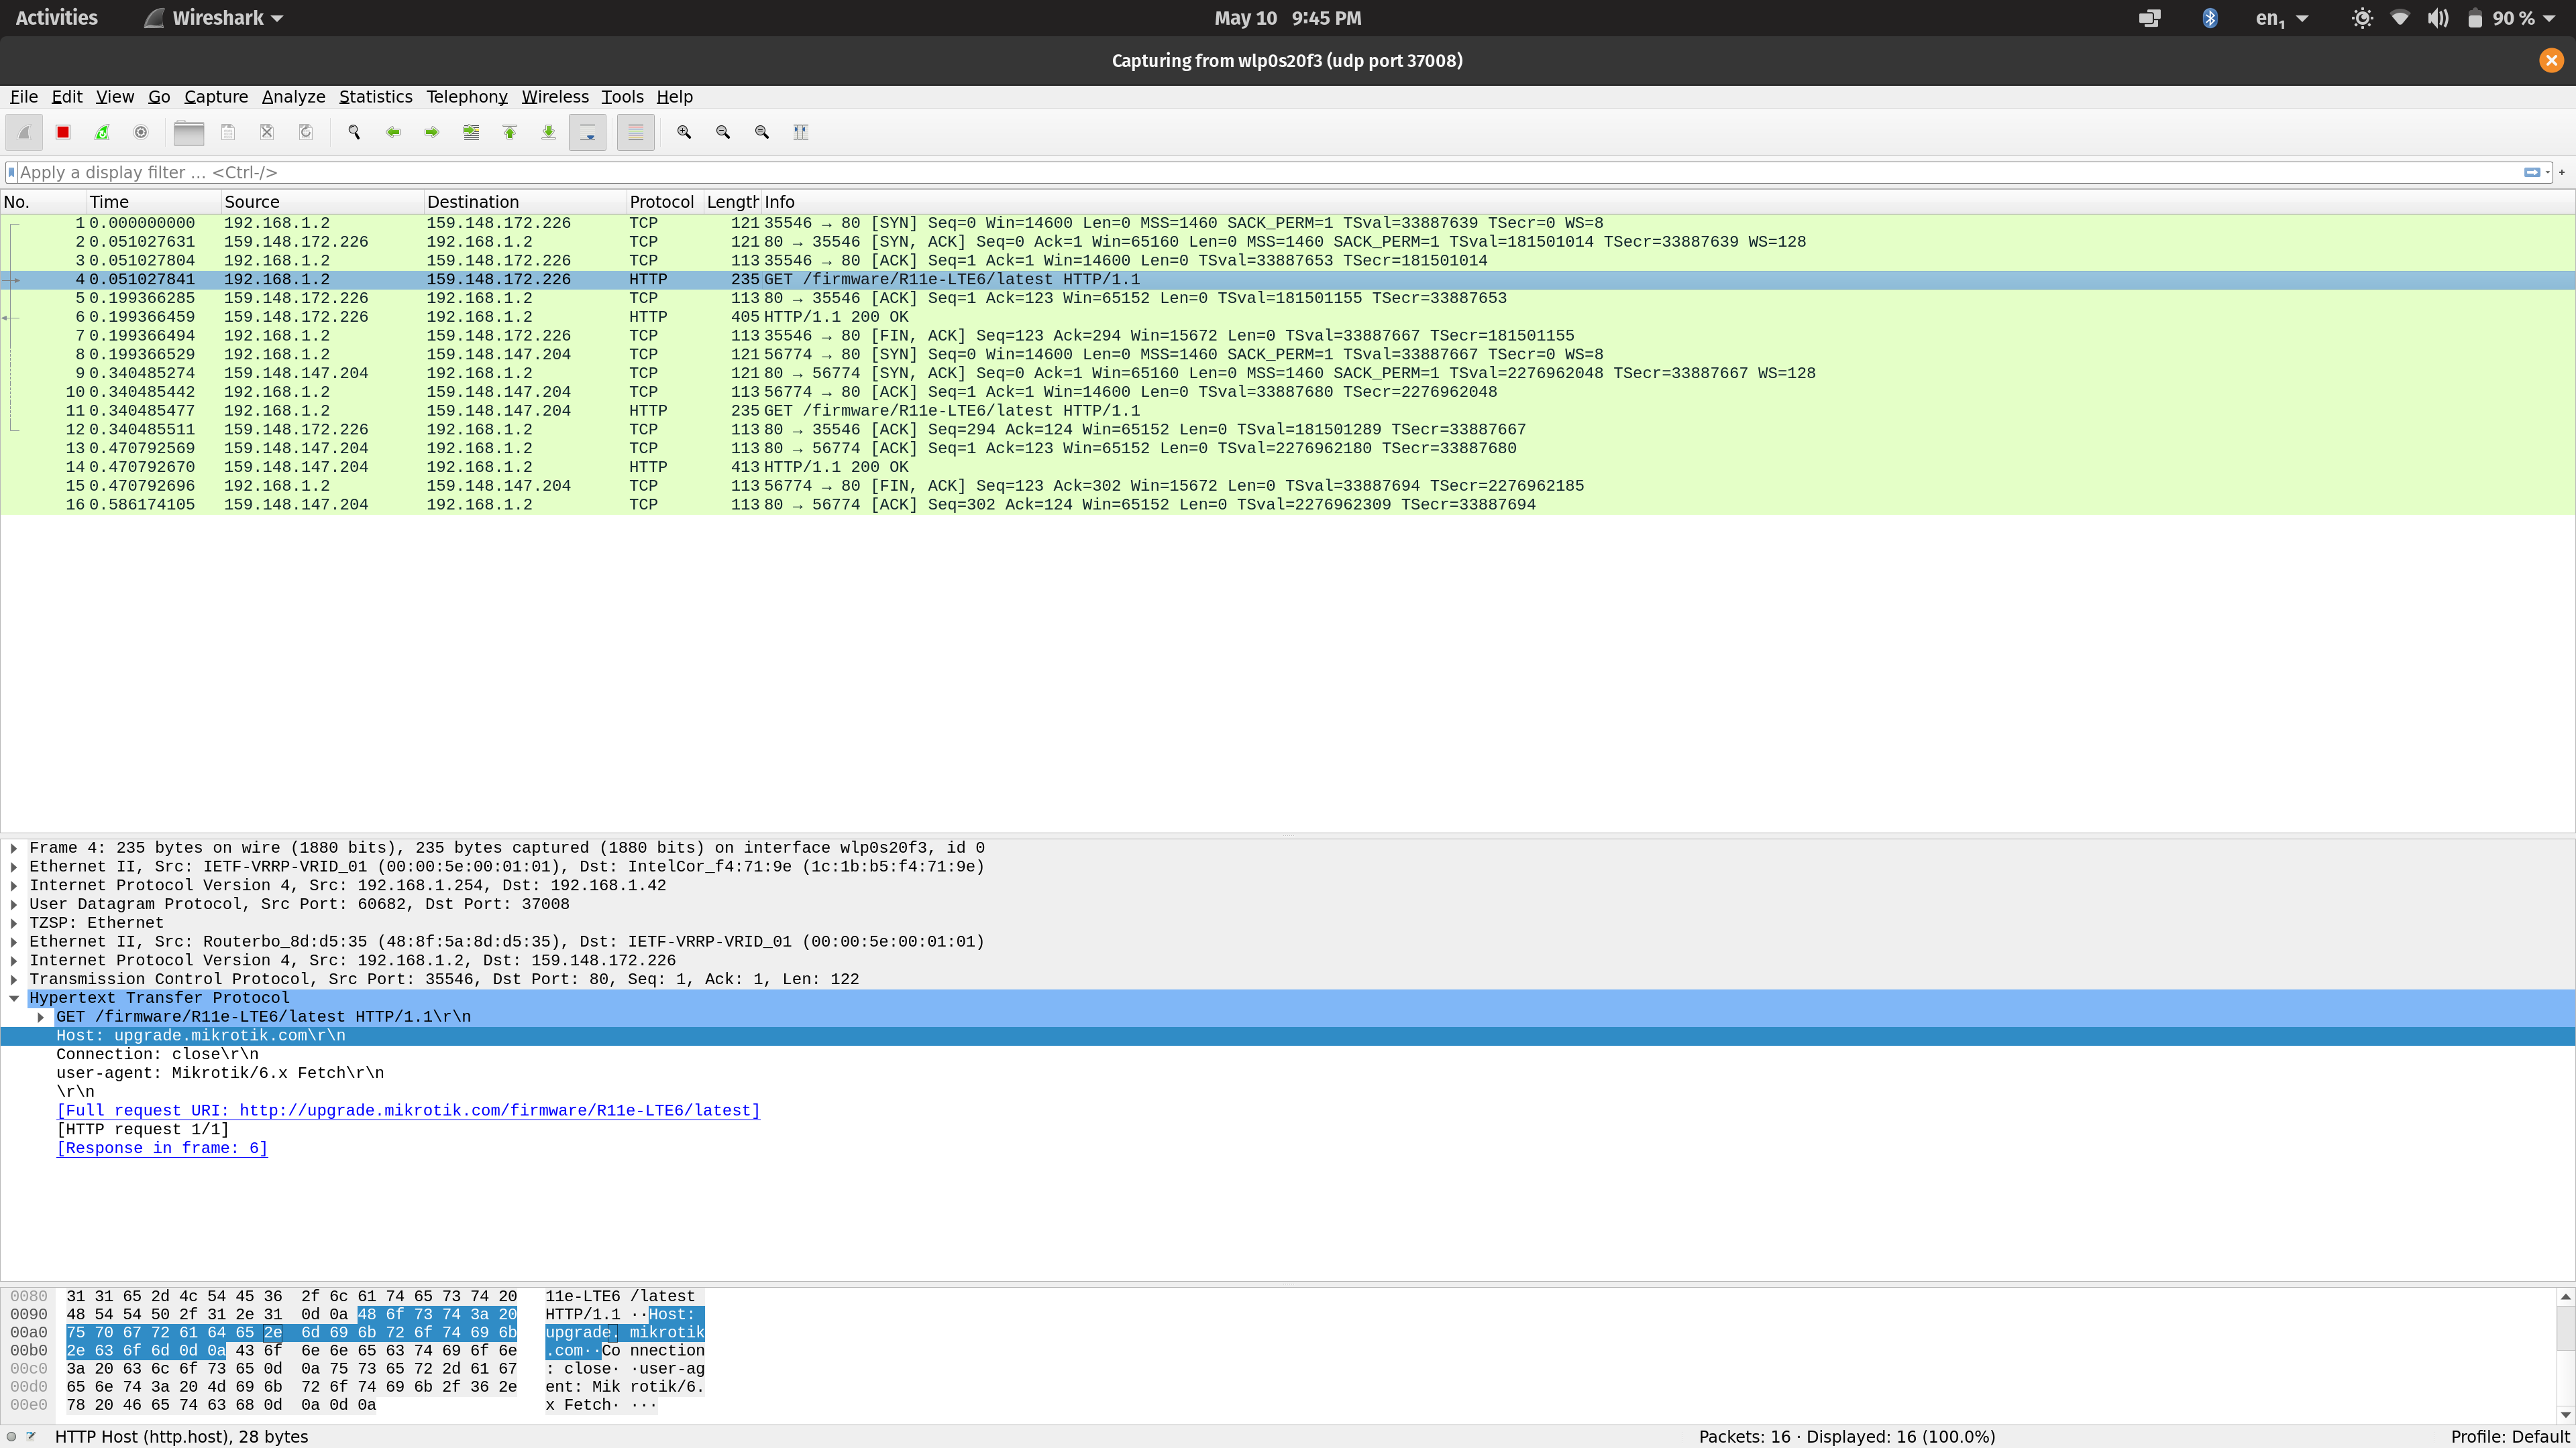This screenshot has height=1448, width=2576.
Task: Zoom out on packet text
Action: pos(723,132)
